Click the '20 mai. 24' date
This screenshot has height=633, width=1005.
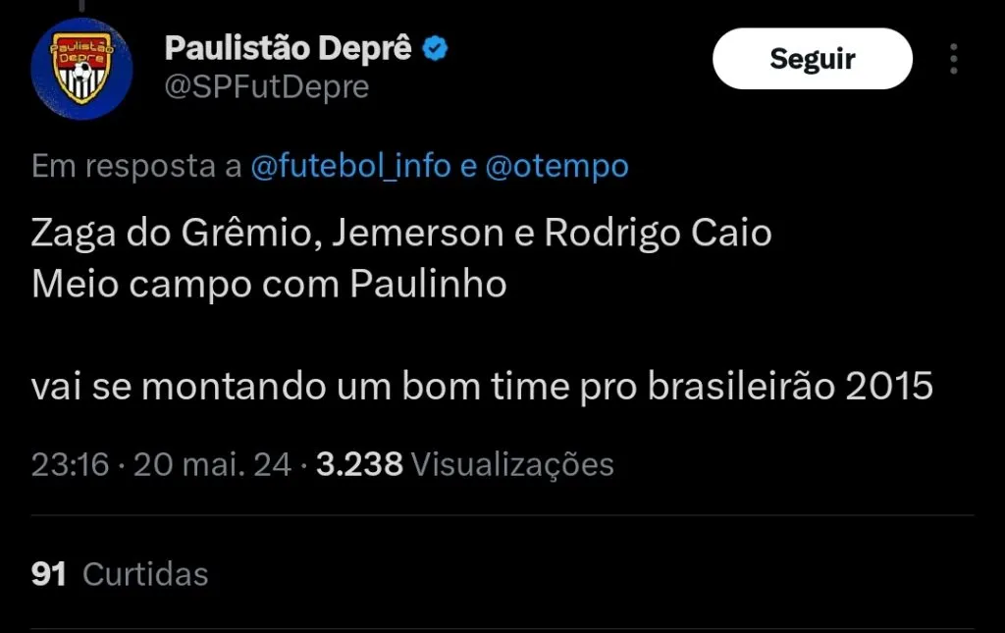pos(212,464)
